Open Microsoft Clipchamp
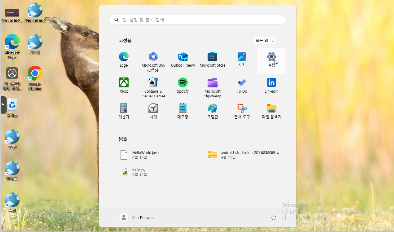Viewport: 394px width, 232px height. click(212, 87)
